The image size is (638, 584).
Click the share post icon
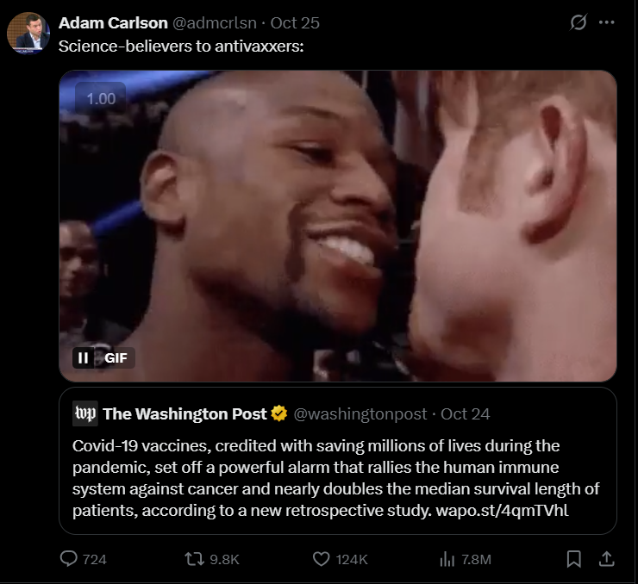[606, 559]
